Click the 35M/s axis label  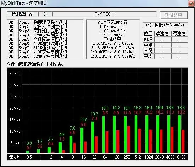(x=15, y=74)
